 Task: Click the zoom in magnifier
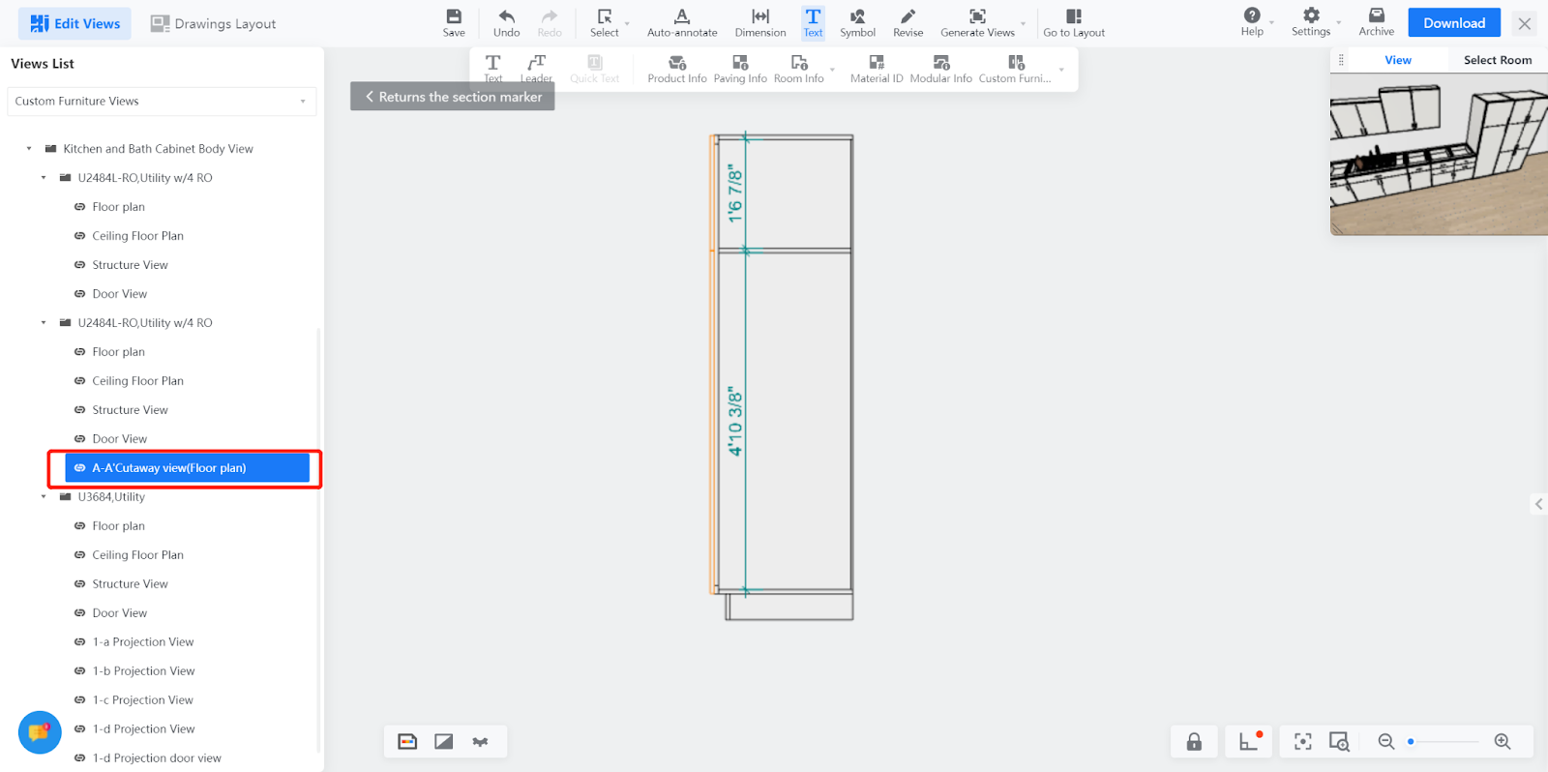[x=1502, y=741]
